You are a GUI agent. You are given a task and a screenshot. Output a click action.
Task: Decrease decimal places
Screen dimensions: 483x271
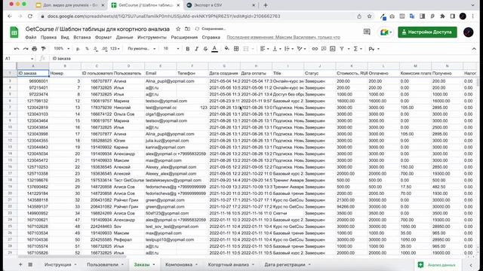[x=96, y=49]
